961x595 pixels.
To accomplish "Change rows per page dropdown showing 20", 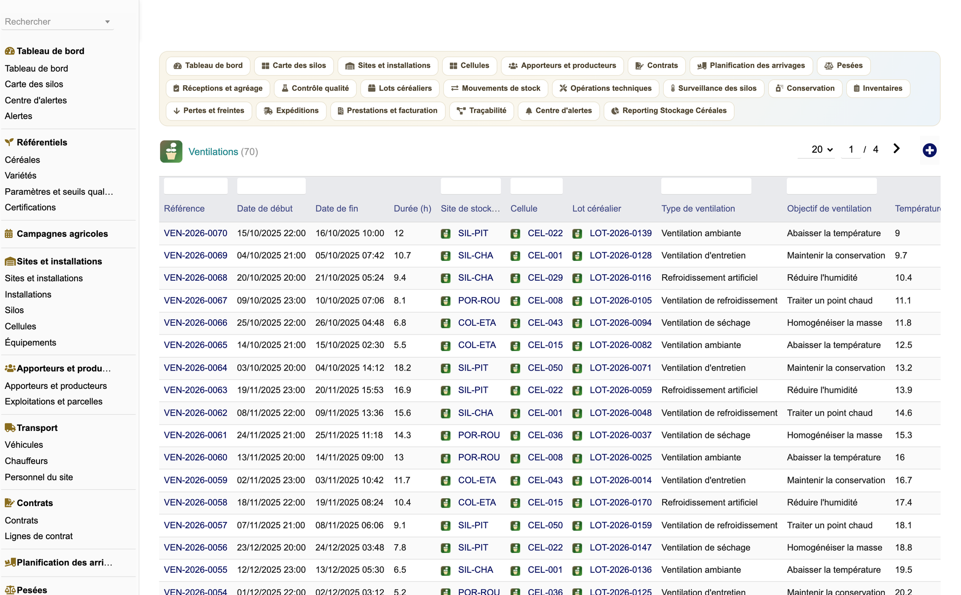I will click(822, 149).
